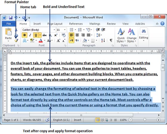Viewport: 167px width, 134px height.
Task: Click the Page: 1 of 1 indicator
Action: pos(11,120)
